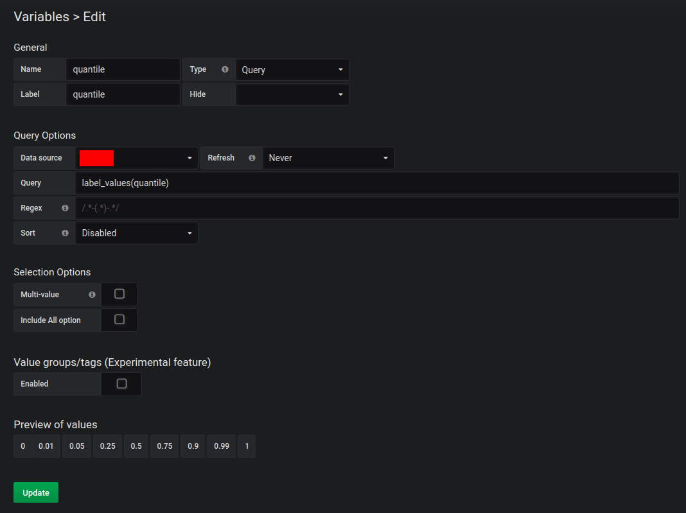
Task: Click the preview value 0.01
Action: (x=46, y=446)
